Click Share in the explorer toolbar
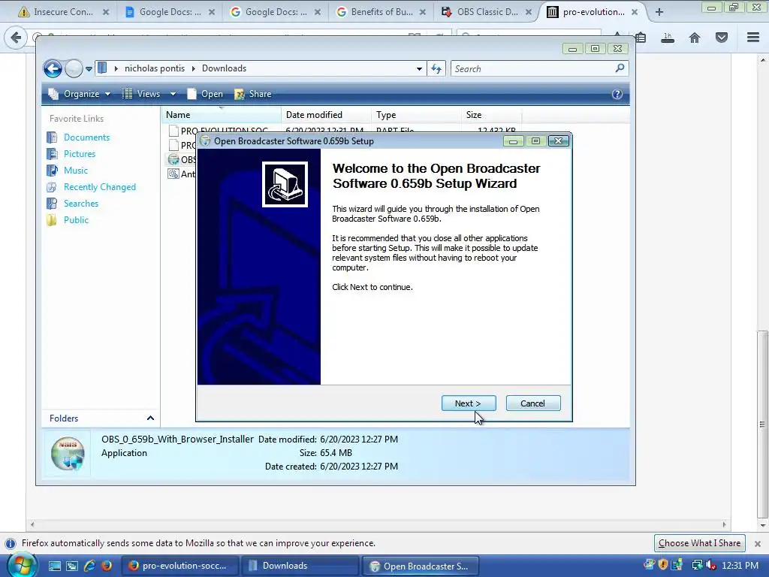This screenshot has width=769, height=577. [x=253, y=94]
